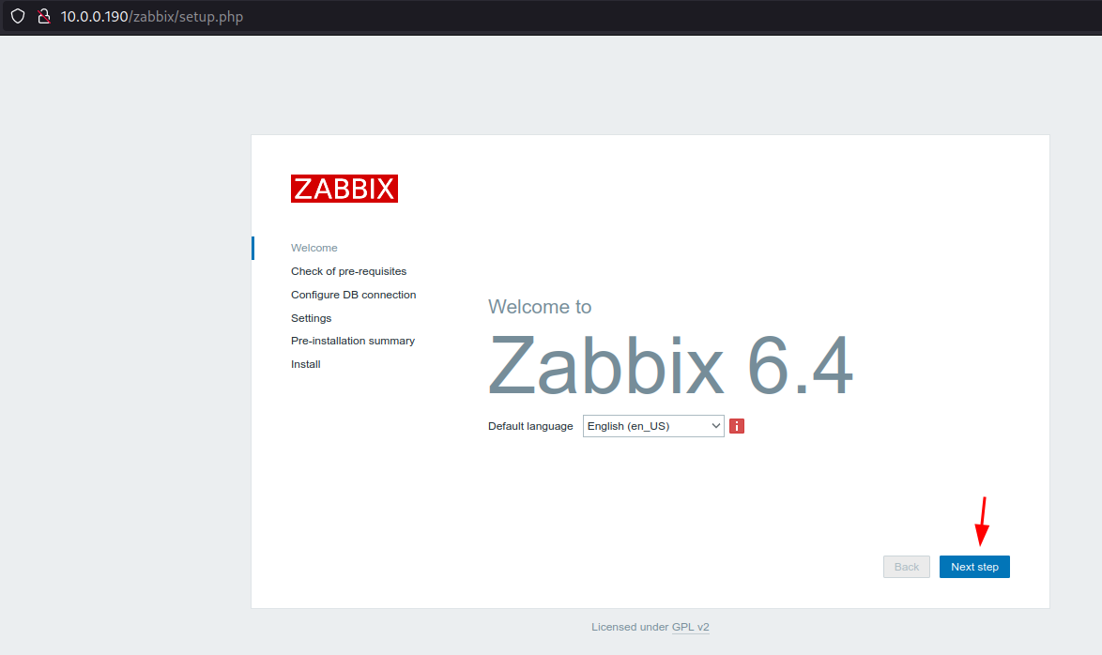Click the ZABBIX logo
Viewport: 1102px width, 655px height.
pyautogui.click(x=344, y=189)
